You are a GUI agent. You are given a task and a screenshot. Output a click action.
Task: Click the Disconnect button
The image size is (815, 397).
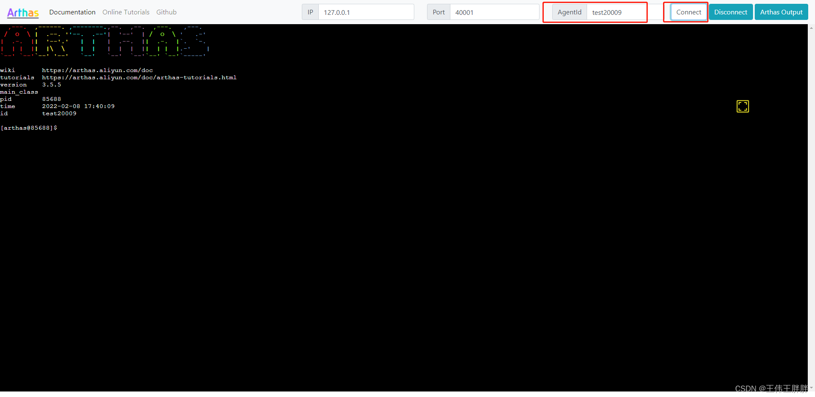(x=731, y=12)
